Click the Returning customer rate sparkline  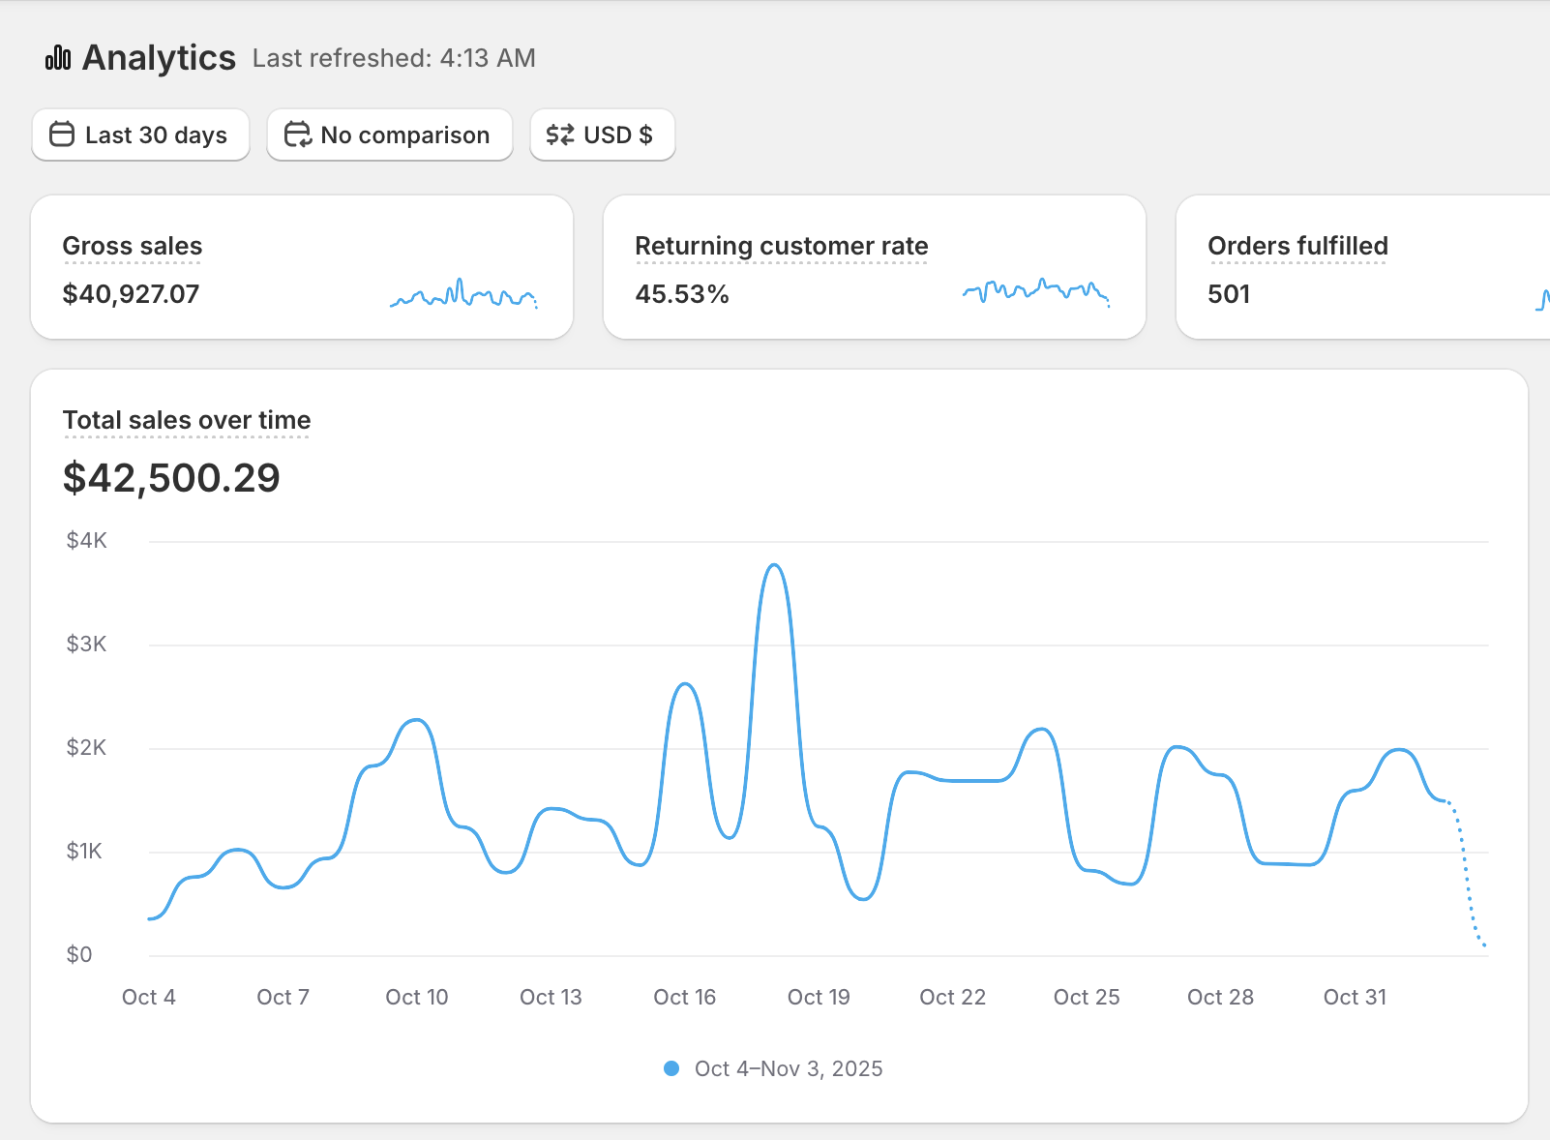click(x=1036, y=292)
